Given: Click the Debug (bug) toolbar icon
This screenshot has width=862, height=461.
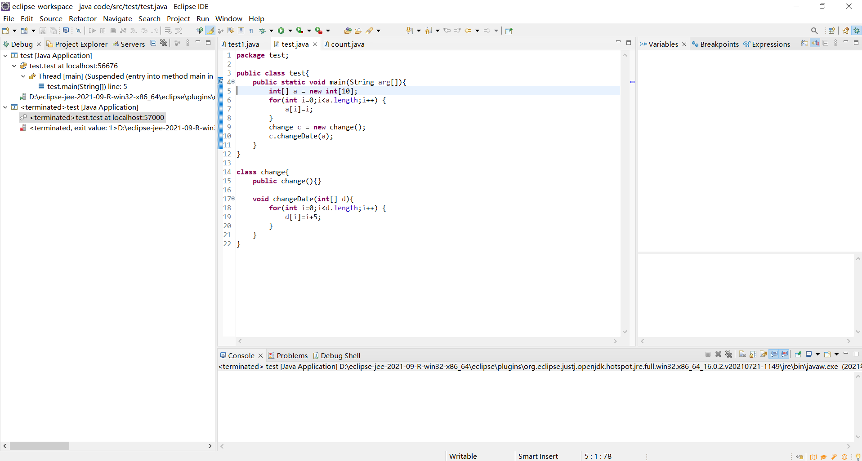Looking at the screenshot, I should click(x=263, y=31).
